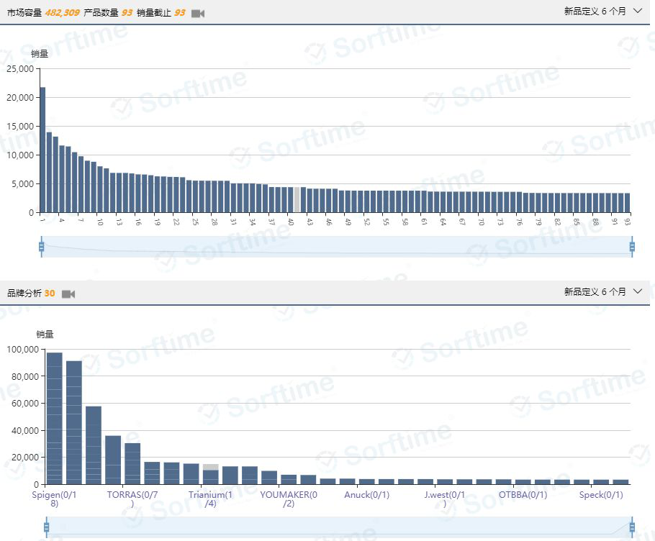Select the Speck(0/1) brand label
The width and height of the screenshot is (655, 541).
(x=601, y=495)
